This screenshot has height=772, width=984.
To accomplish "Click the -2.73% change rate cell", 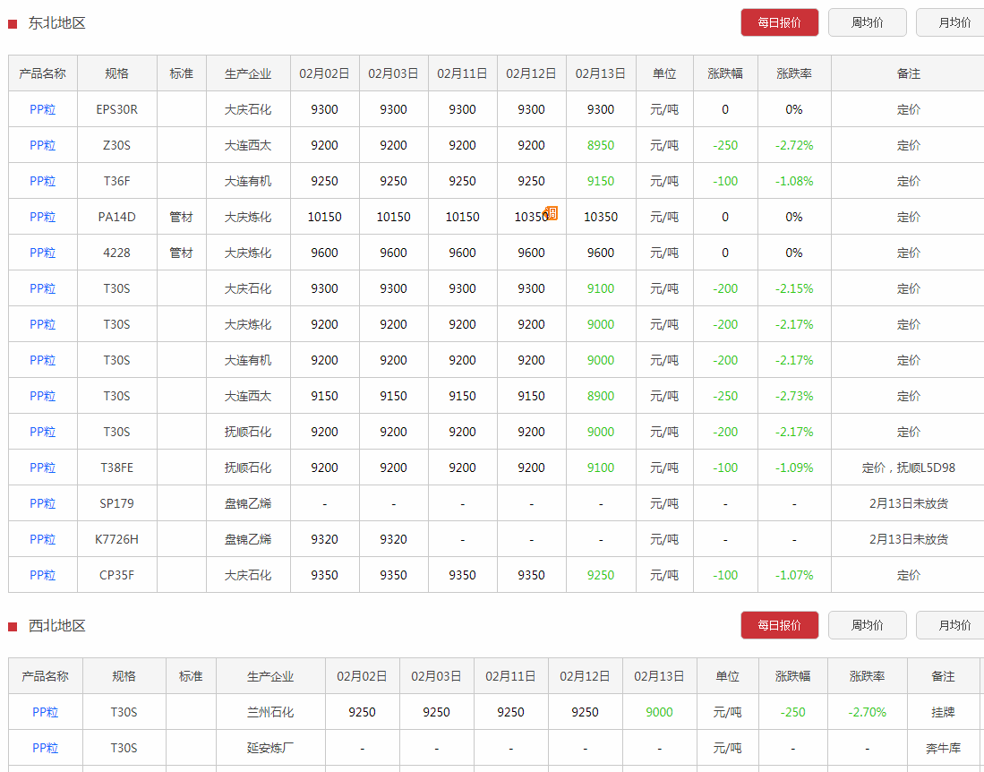I will pyautogui.click(x=794, y=396).
